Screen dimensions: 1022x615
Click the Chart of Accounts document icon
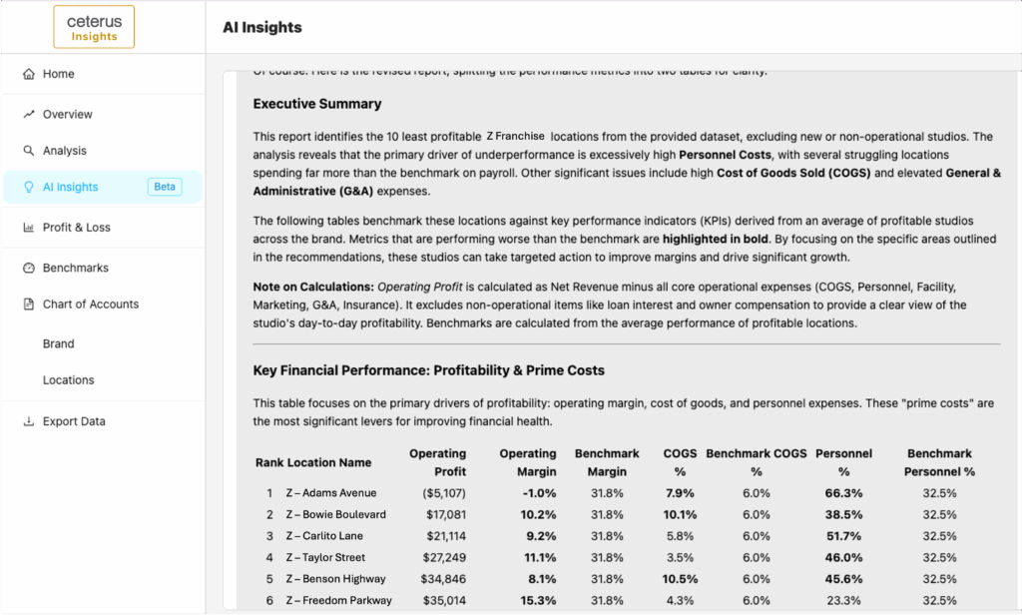(x=29, y=304)
